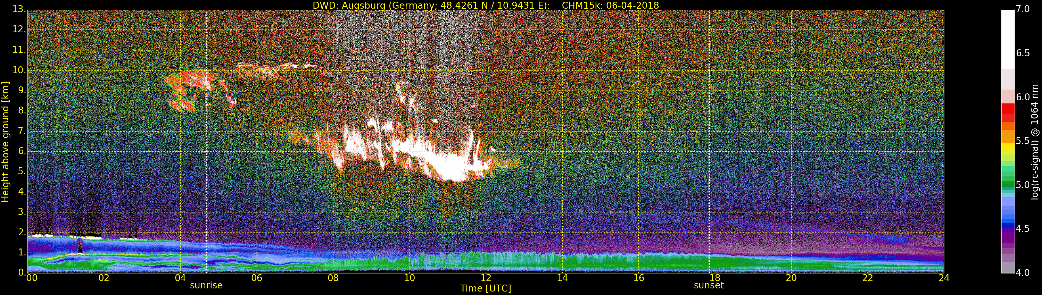Click the 'sunrise' label below the time axis
The width and height of the screenshot is (1042, 295).
coord(206,285)
